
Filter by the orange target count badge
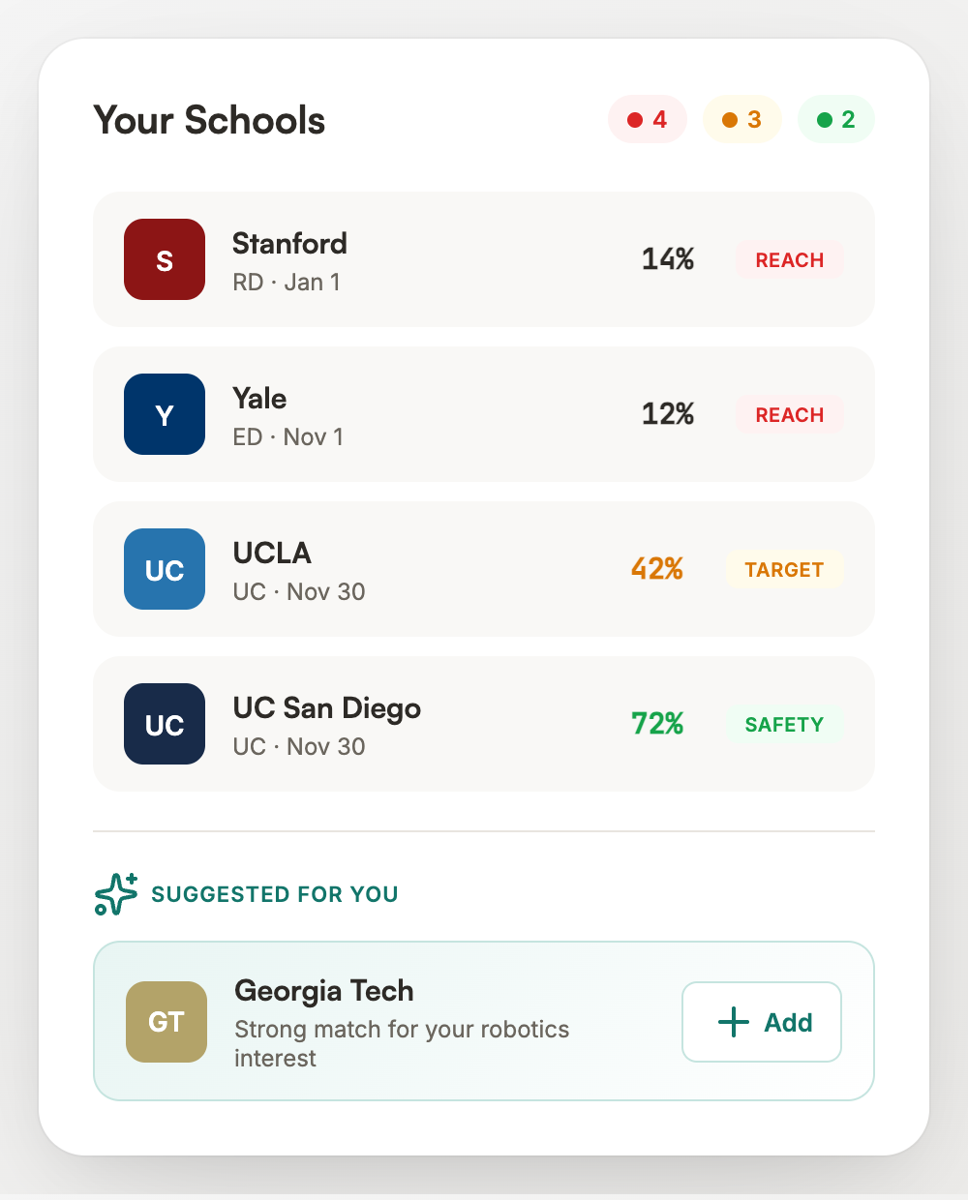click(x=742, y=120)
